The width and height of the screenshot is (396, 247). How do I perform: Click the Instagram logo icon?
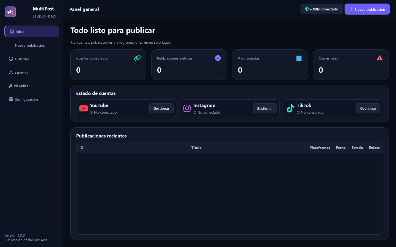click(187, 108)
